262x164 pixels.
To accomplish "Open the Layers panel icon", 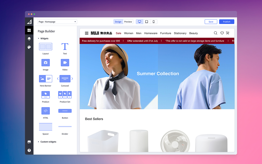I will click(x=29, y=39).
